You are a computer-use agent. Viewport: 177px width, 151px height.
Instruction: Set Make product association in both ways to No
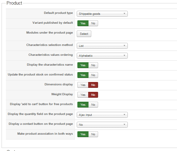(93, 134)
